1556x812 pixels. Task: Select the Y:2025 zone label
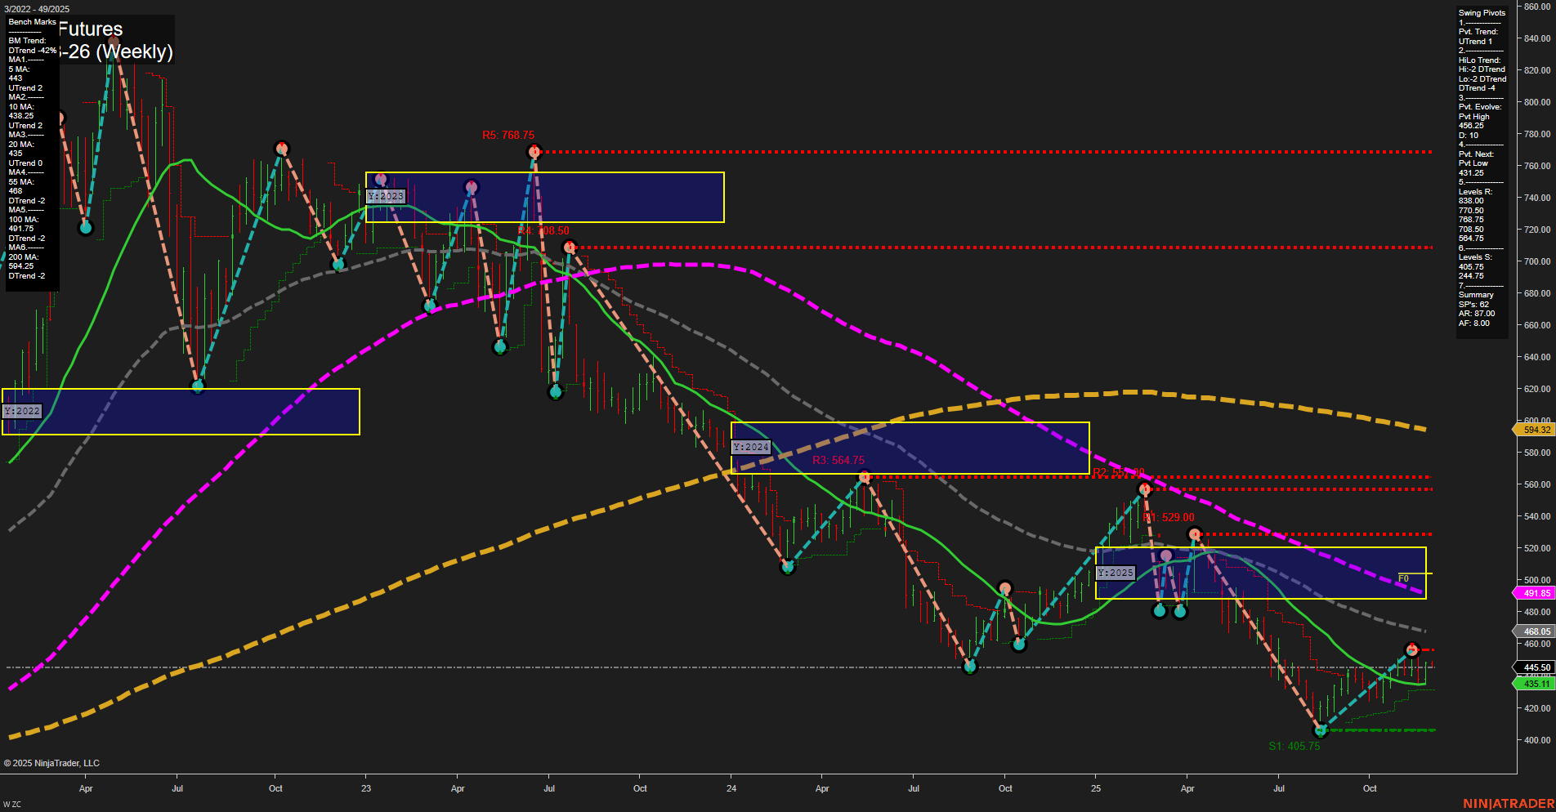1115,573
